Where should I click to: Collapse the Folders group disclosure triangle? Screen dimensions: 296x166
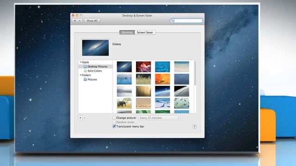pyautogui.click(x=80, y=75)
